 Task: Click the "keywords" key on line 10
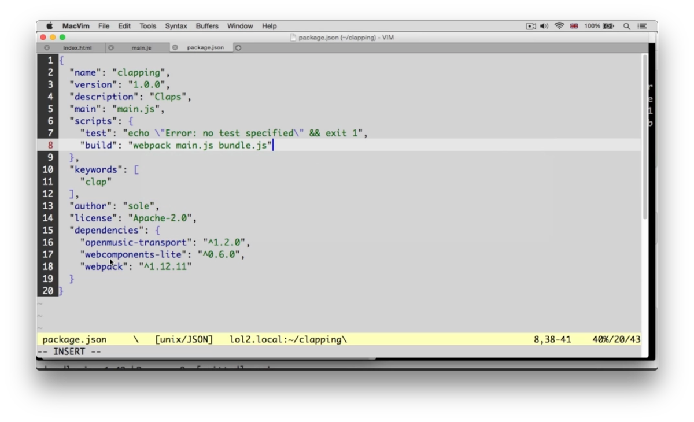pos(96,169)
